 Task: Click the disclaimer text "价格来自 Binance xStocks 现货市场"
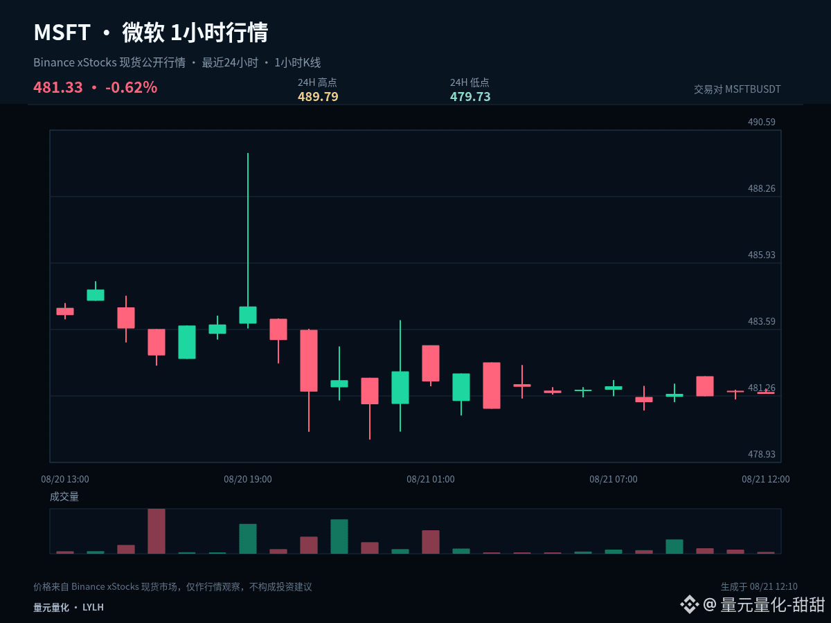tap(107, 587)
